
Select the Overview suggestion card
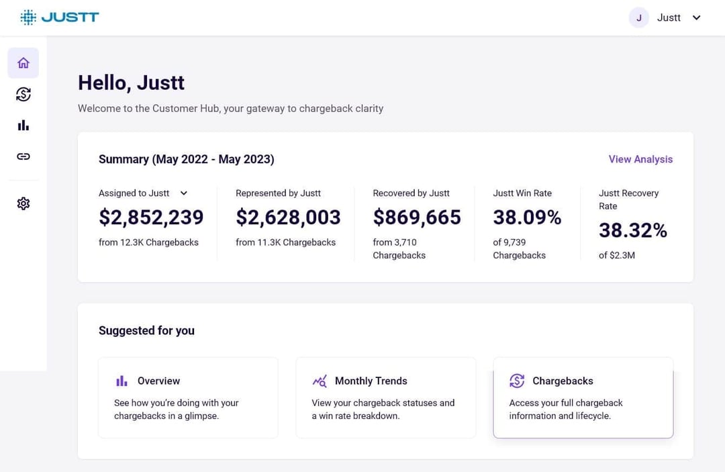click(188, 397)
